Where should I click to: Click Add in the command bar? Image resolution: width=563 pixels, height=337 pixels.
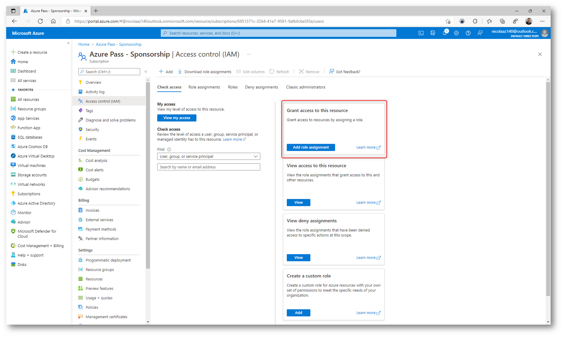(x=166, y=72)
